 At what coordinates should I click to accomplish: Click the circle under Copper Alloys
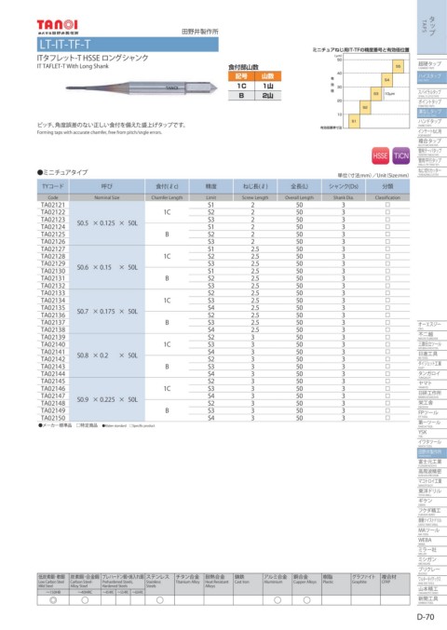pyautogui.click(x=306, y=600)
